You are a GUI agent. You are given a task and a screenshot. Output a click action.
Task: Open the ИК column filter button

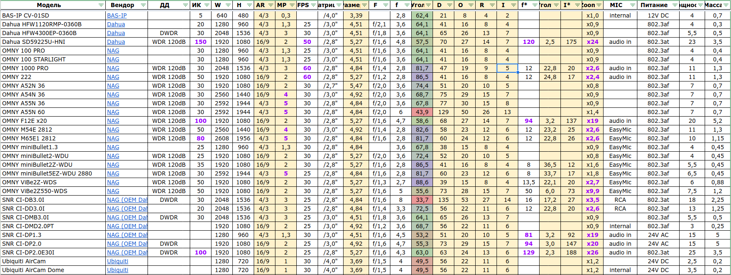point(207,5)
